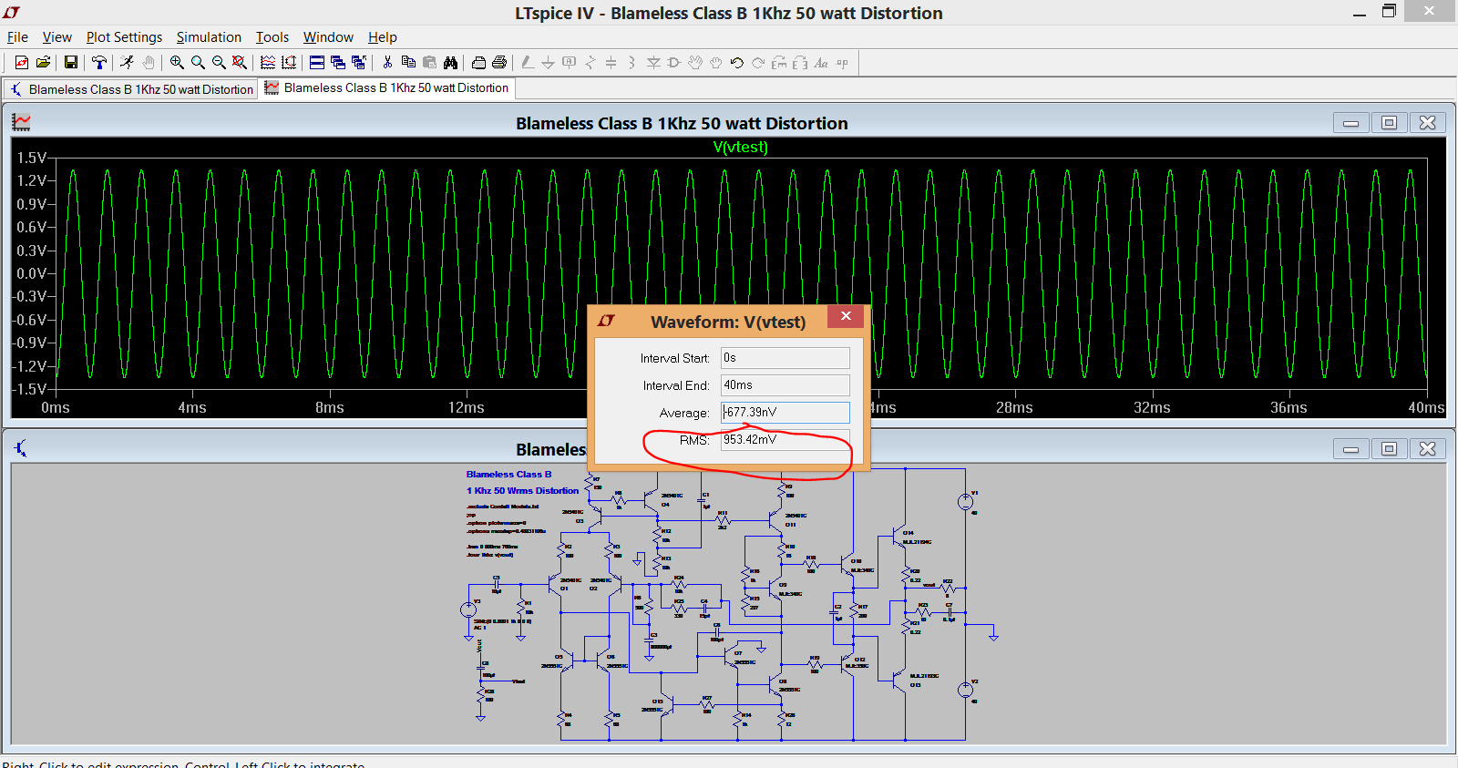Click the Copy toolbar icon
Screen dimensions: 1458x768
[x=408, y=63]
